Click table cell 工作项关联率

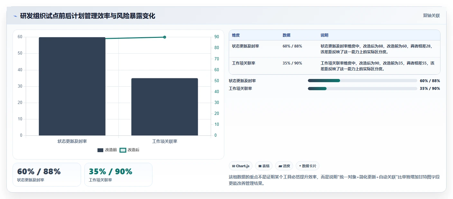244,63
